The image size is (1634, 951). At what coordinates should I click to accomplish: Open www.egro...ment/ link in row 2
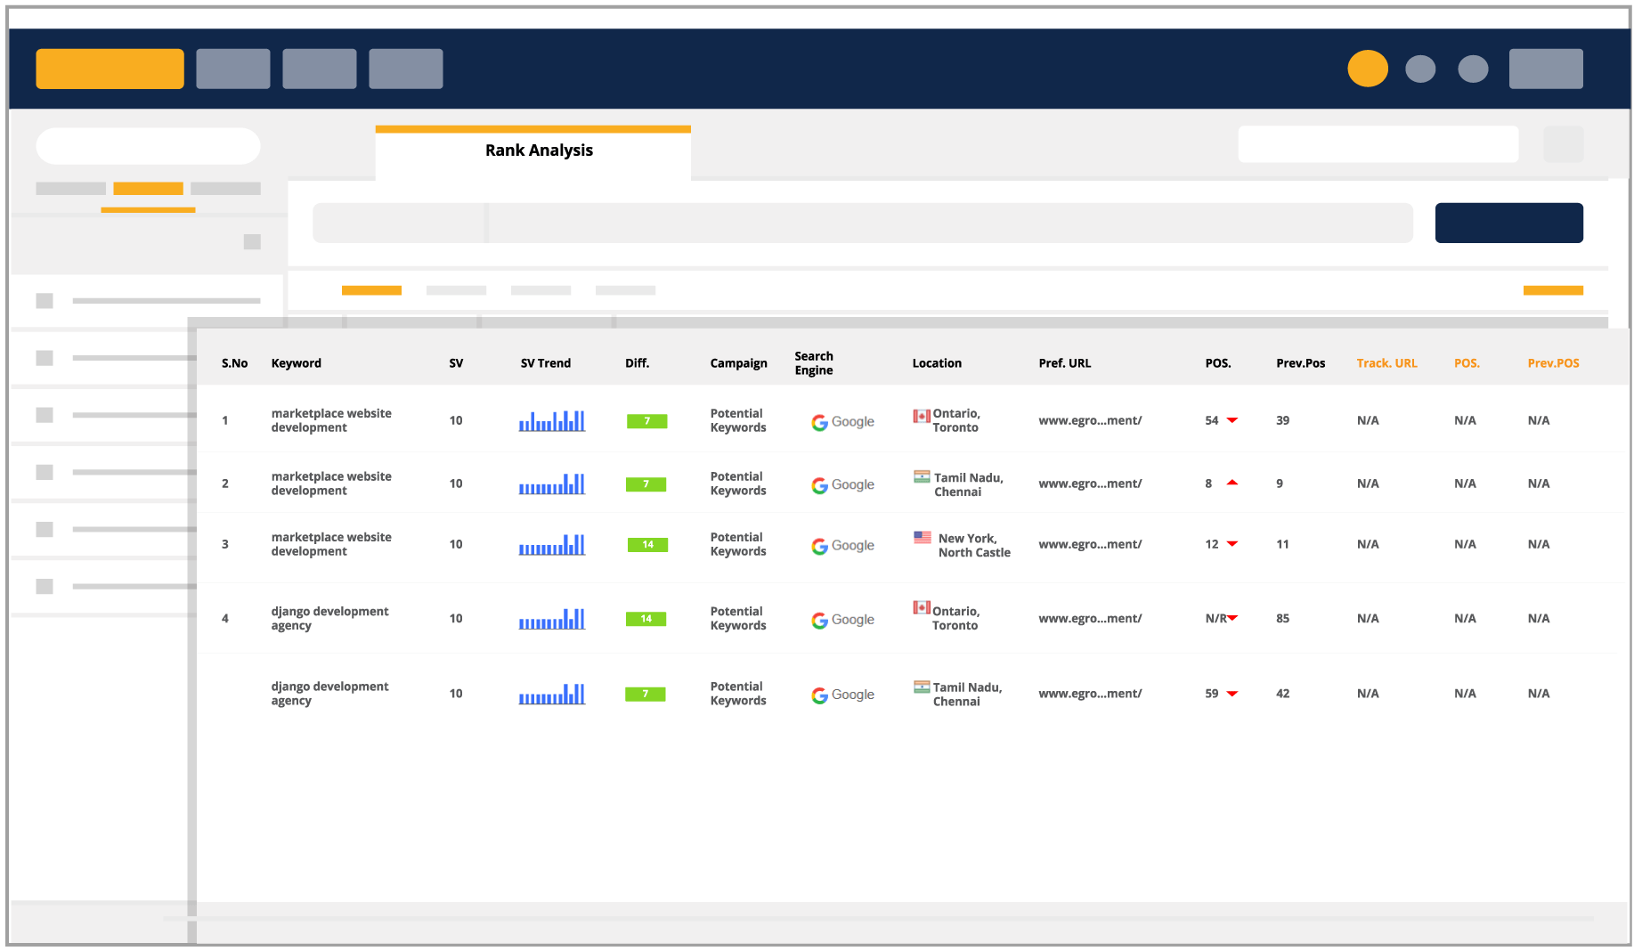tap(1089, 484)
